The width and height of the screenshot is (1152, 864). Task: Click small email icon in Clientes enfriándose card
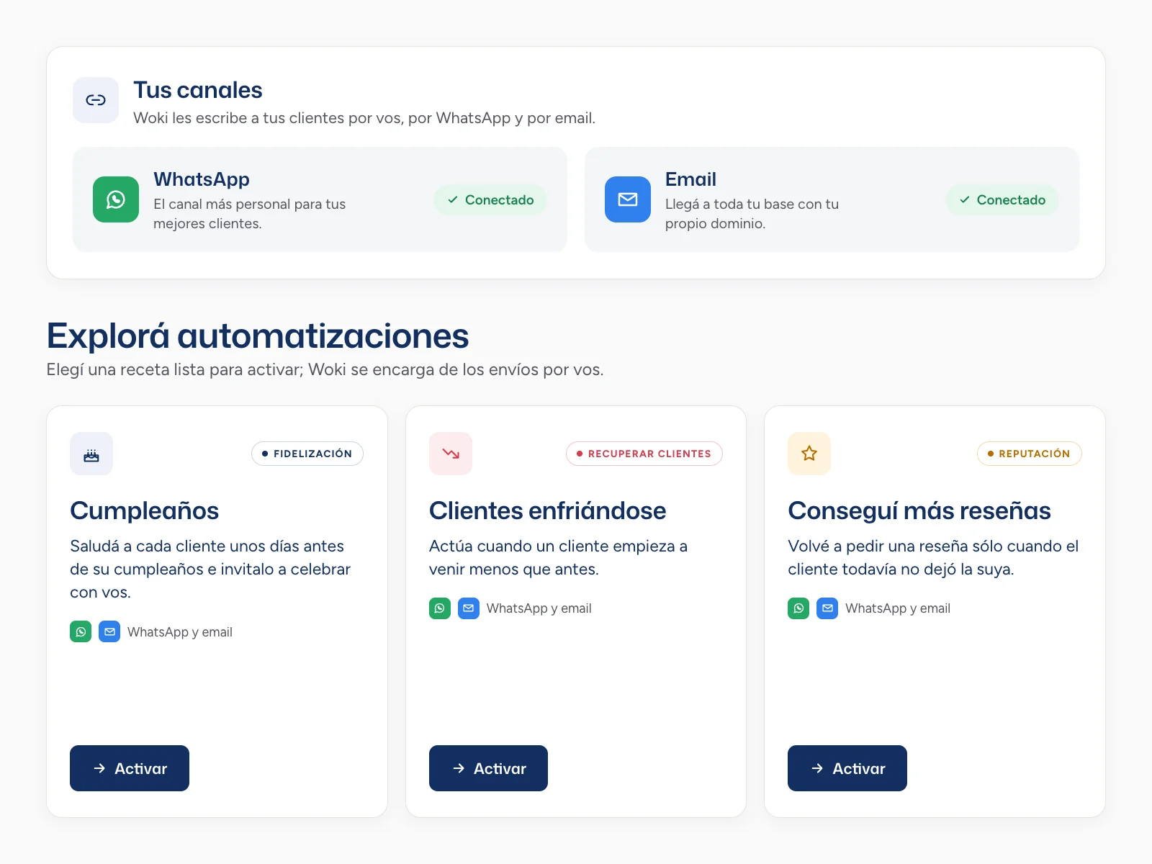click(x=469, y=608)
